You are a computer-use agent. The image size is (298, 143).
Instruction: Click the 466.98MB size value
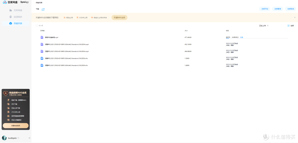point(188,51)
